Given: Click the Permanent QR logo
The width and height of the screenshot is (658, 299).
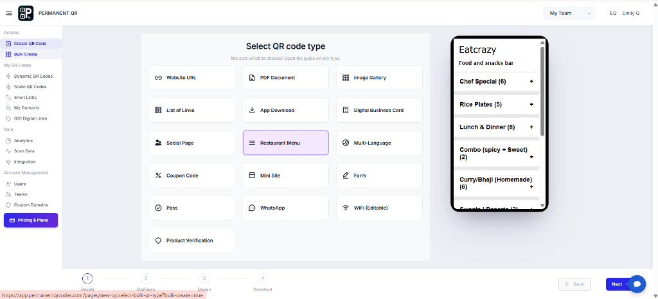Looking at the screenshot, I should pyautogui.click(x=26, y=14).
